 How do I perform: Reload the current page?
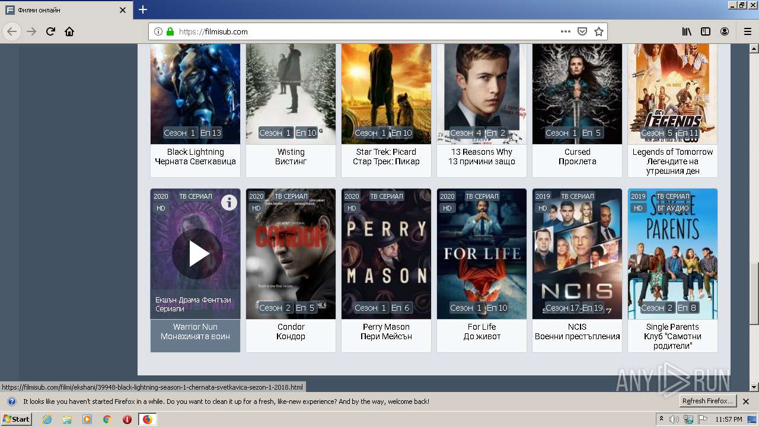coord(50,31)
